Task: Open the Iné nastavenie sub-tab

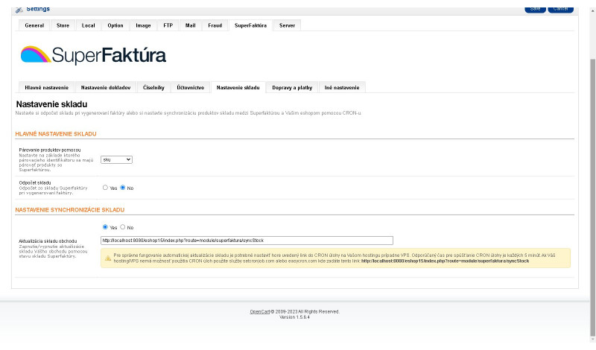Action: [x=342, y=87]
